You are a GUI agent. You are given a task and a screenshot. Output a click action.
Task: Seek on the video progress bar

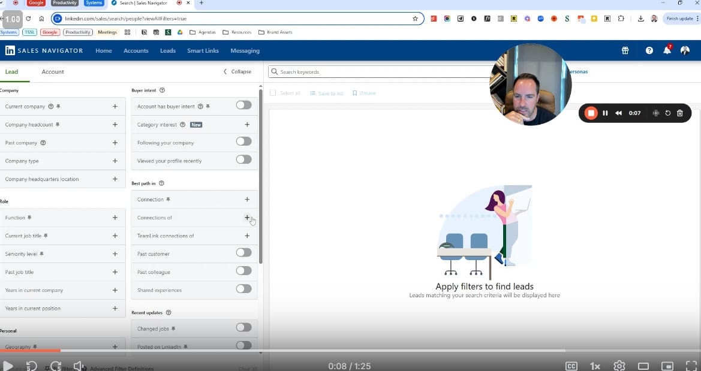click(350, 351)
